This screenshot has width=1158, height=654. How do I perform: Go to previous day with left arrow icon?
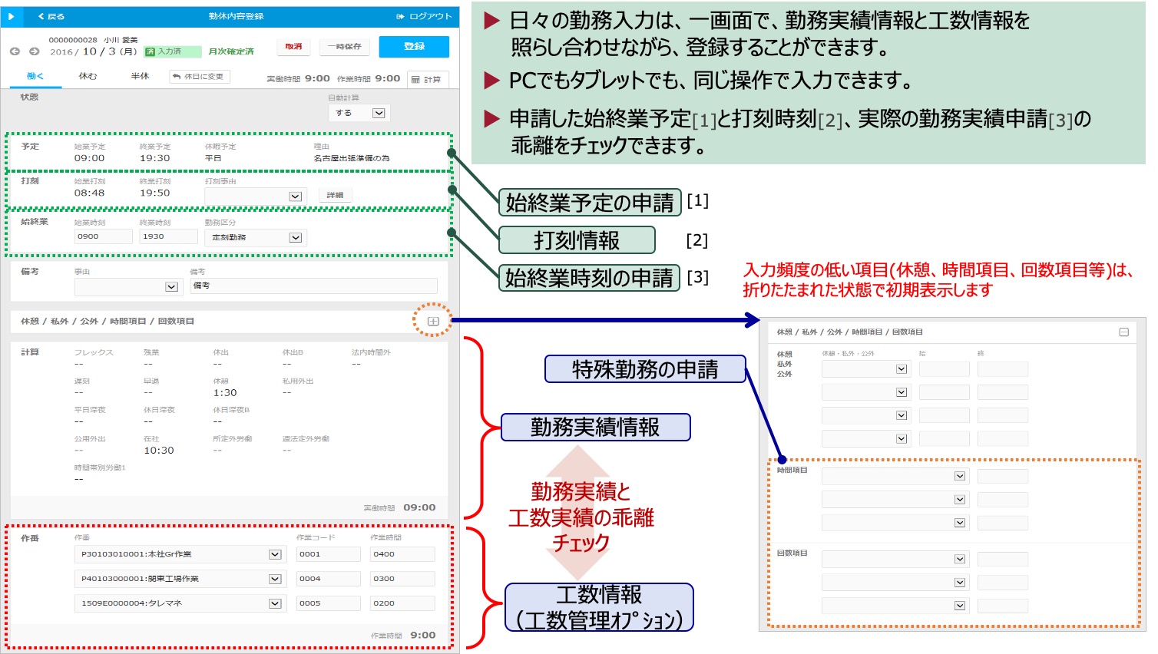click(x=15, y=51)
